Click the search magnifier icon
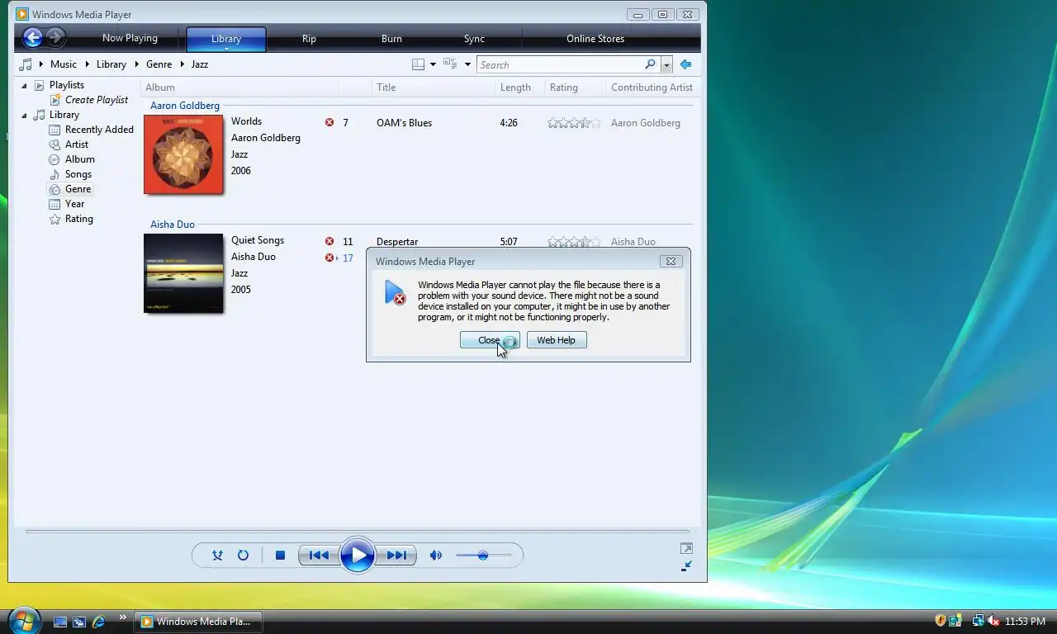 point(650,64)
